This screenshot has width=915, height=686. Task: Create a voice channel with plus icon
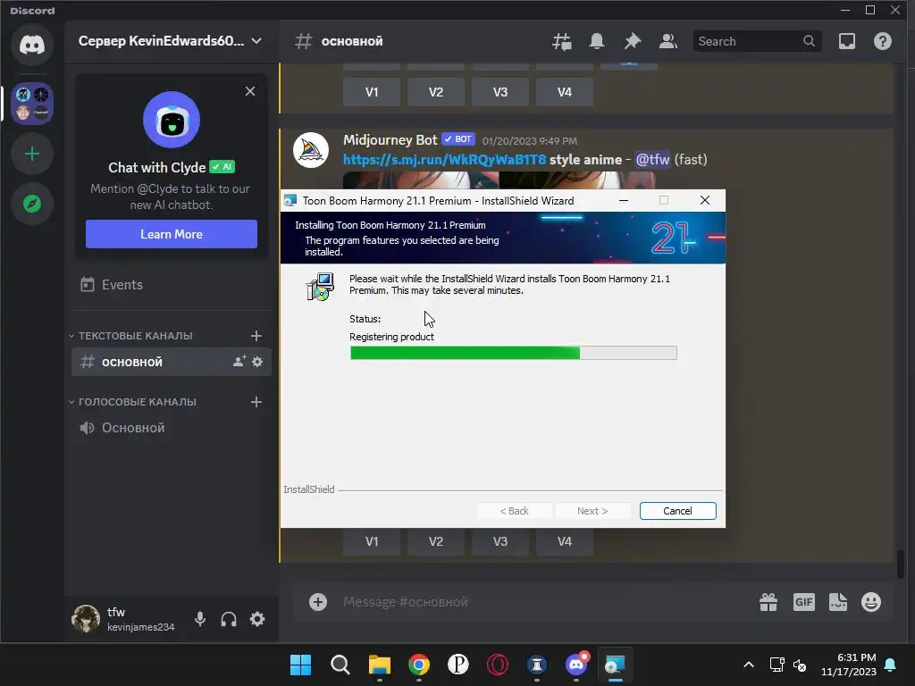coord(256,402)
